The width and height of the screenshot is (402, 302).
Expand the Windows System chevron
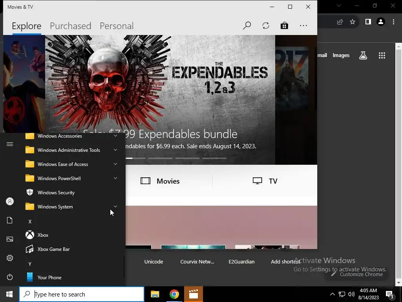click(115, 206)
